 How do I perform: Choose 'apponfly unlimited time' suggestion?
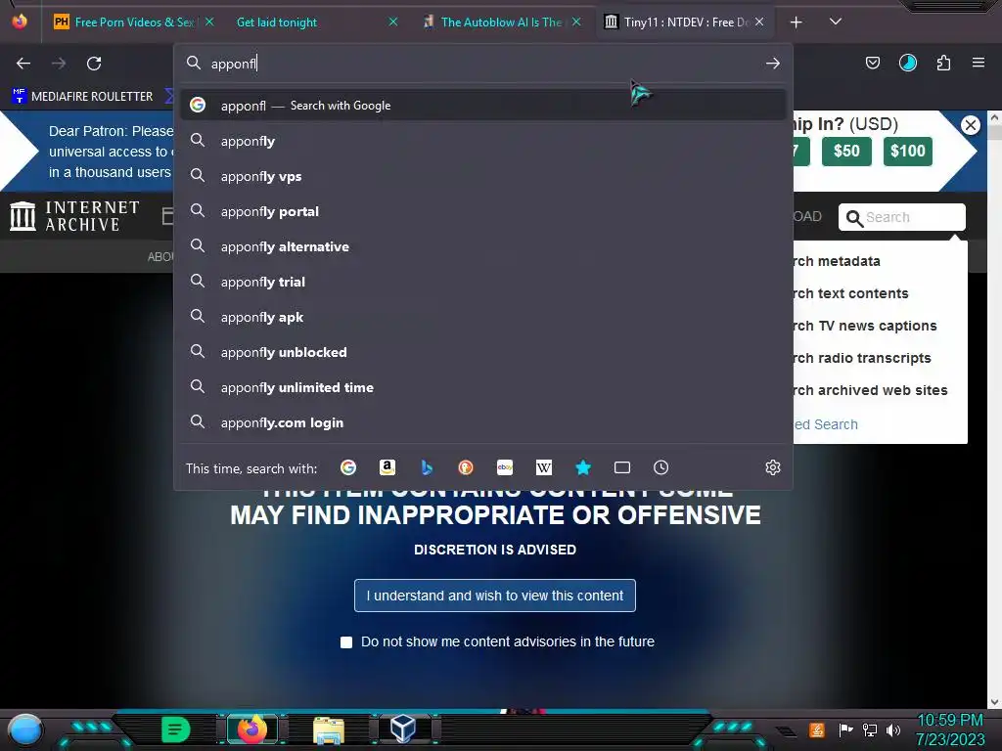[483, 387]
